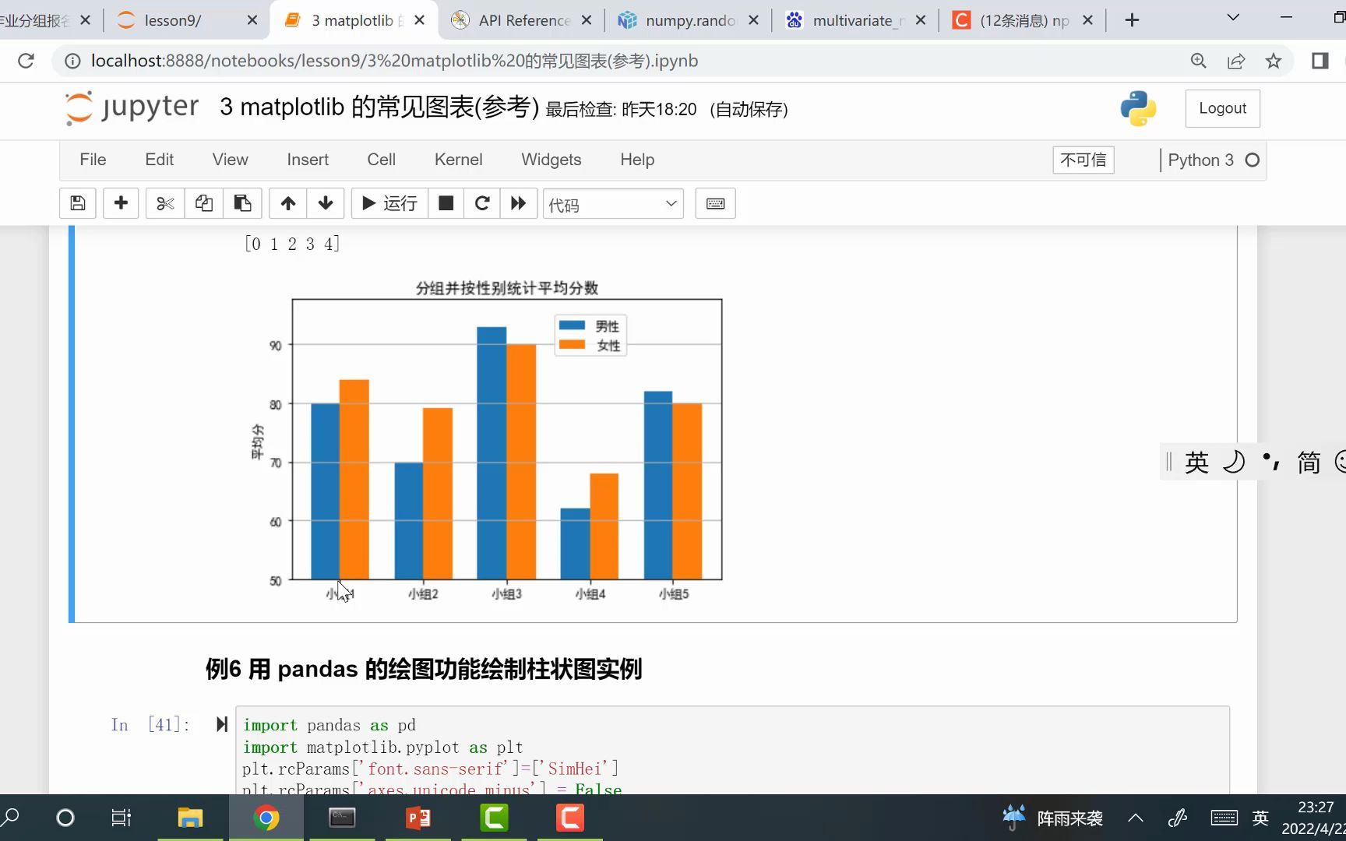Image resolution: width=1346 pixels, height=841 pixels.
Task: Open the Help menu
Action: tap(637, 160)
